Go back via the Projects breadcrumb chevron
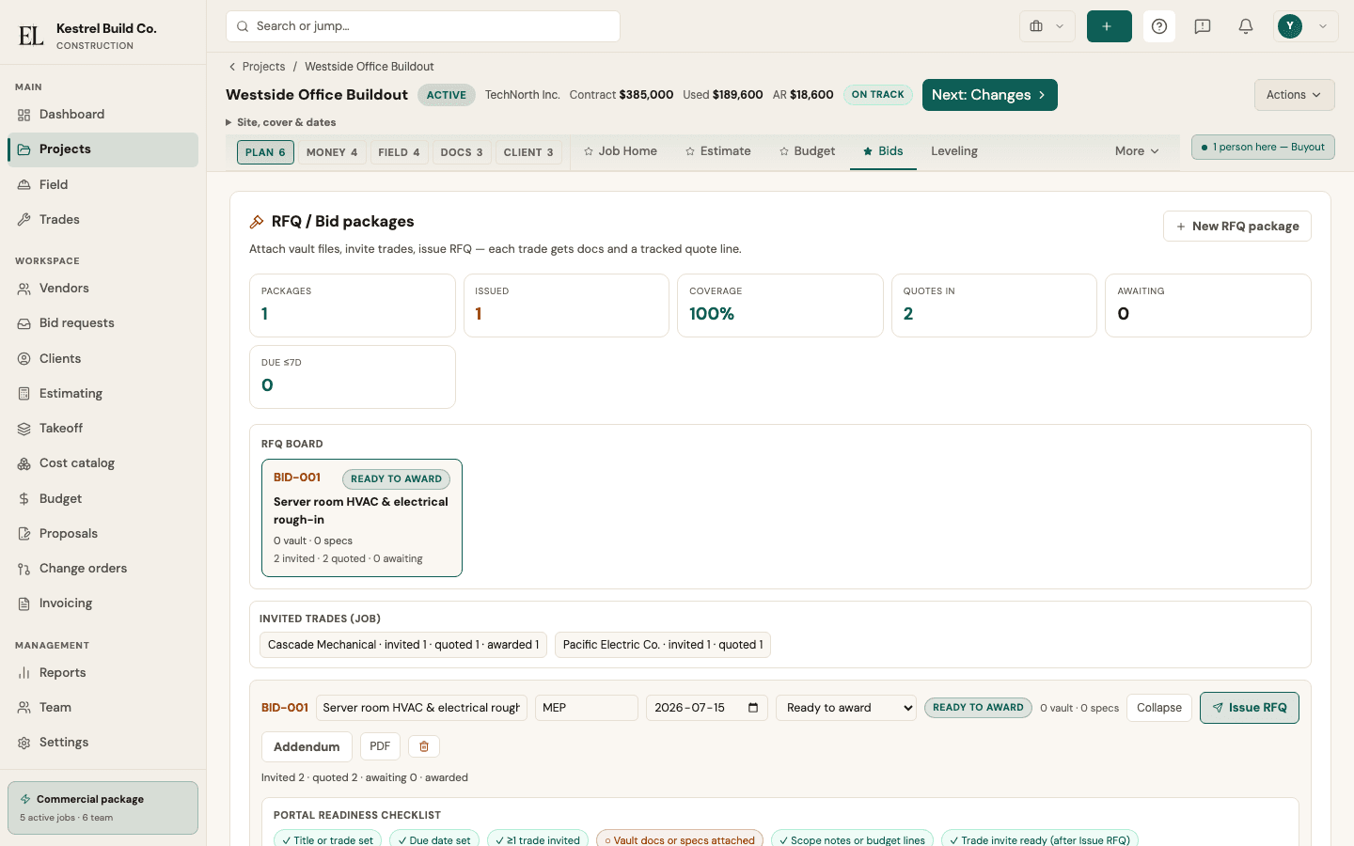Viewport: 1354px width, 846px height. pyautogui.click(x=232, y=67)
